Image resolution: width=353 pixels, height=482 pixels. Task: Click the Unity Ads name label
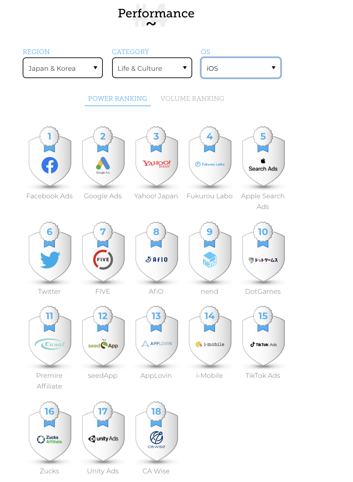103,471
